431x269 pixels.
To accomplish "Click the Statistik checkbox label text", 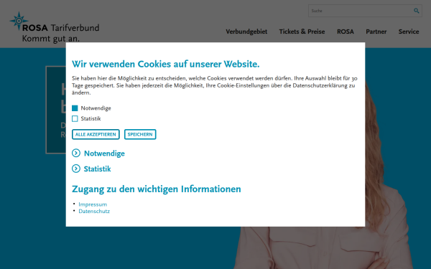I will point(91,118).
